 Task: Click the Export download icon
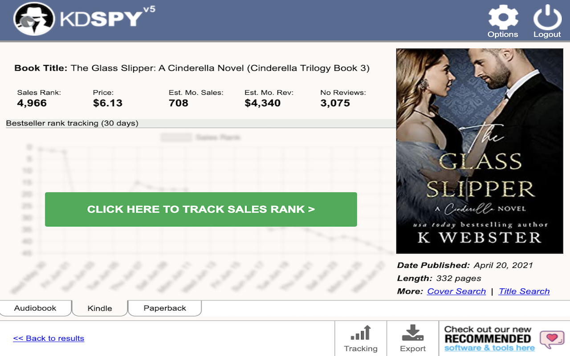point(412,332)
